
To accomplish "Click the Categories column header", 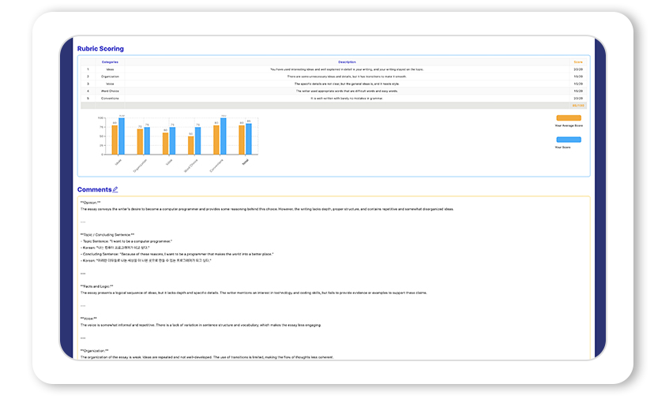I will (x=110, y=62).
